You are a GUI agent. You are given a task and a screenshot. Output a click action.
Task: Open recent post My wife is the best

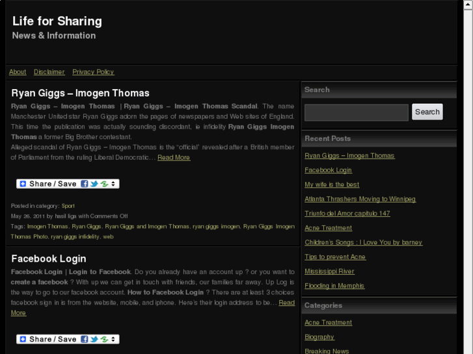coord(332,184)
